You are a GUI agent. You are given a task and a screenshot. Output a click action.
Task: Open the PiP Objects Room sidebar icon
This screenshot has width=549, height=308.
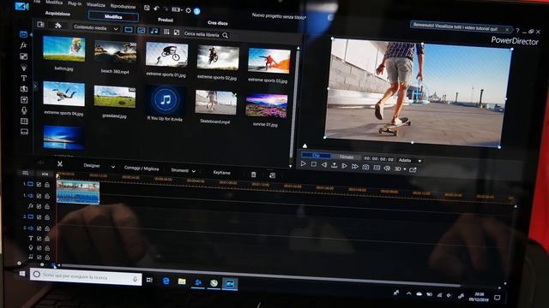[x=23, y=56]
